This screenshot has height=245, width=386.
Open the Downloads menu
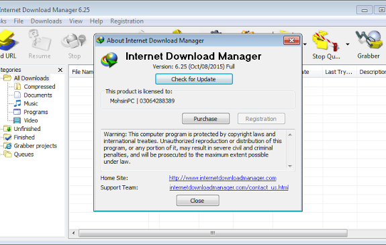46,21
